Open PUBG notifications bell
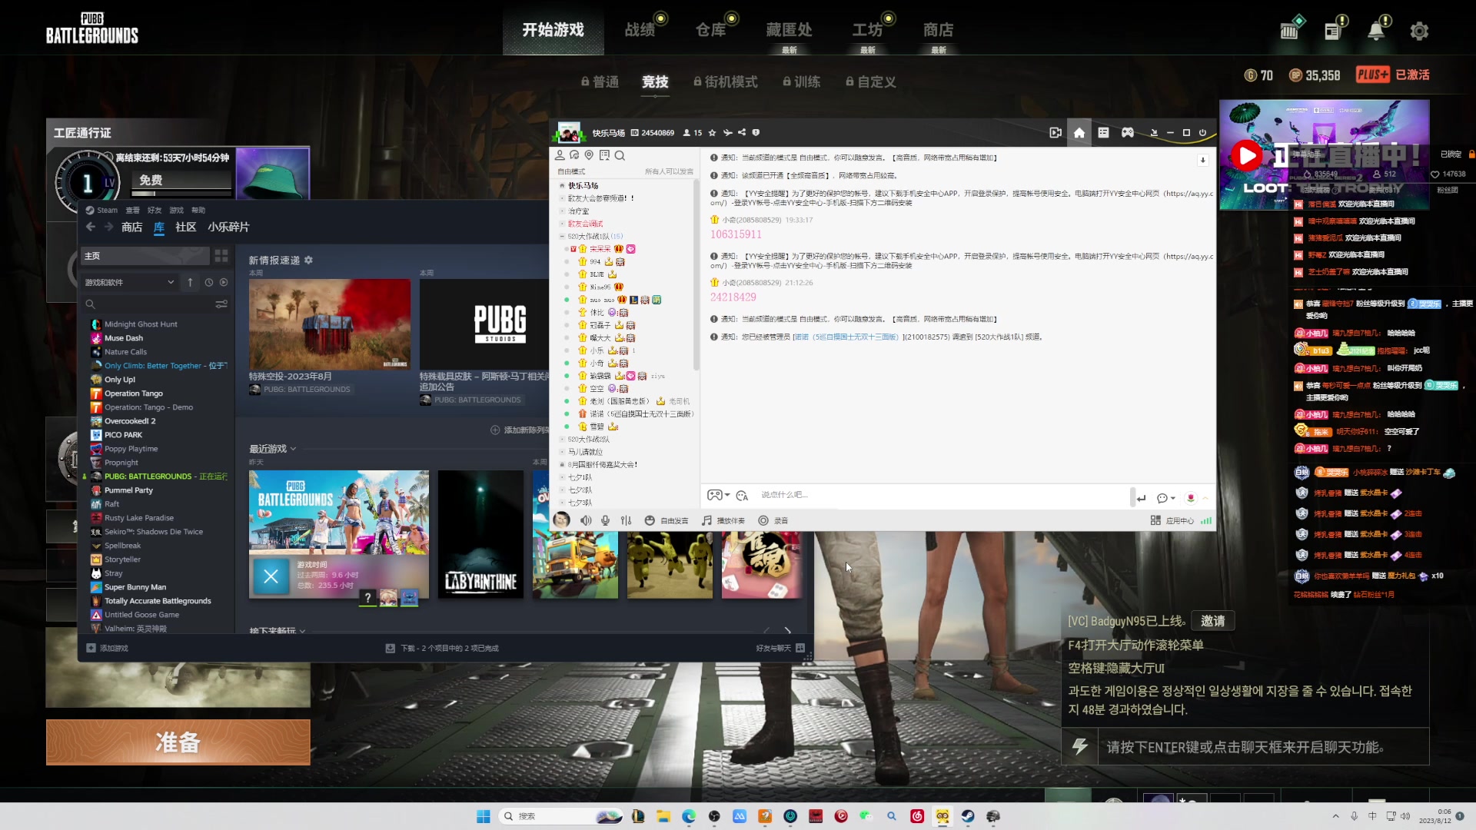 (x=1376, y=31)
